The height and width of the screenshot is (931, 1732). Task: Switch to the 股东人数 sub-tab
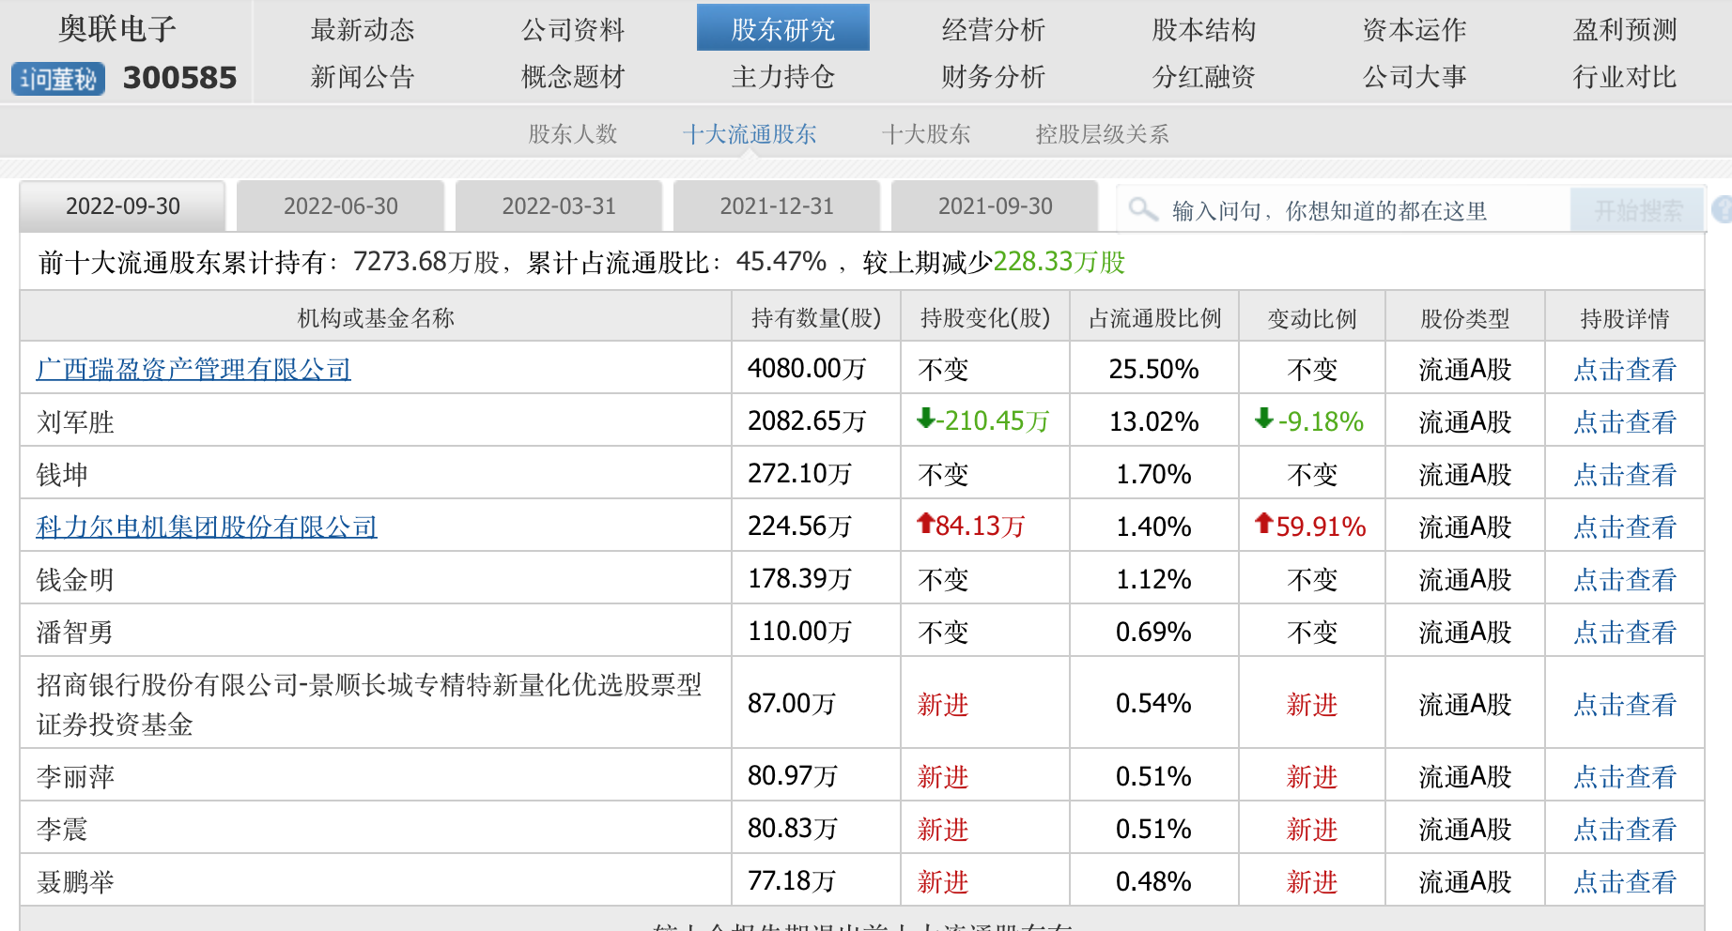pyautogui.click(x=572, y=134)
